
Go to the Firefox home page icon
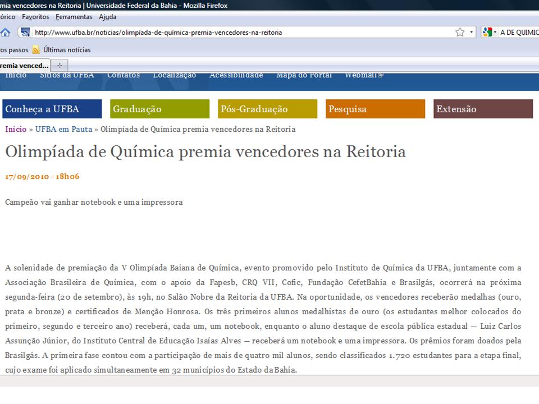(x=5, y=33)
